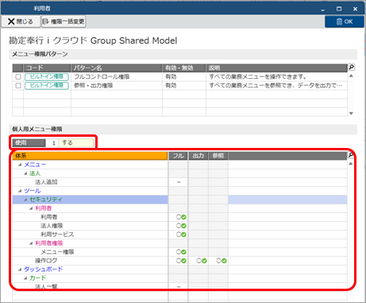Click the search icon beside the pattern table
Screen dimensions: 366x303
[x=351, y=68]
